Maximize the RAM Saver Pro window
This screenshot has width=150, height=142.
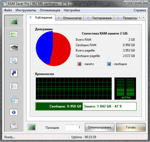pos(134,3)
